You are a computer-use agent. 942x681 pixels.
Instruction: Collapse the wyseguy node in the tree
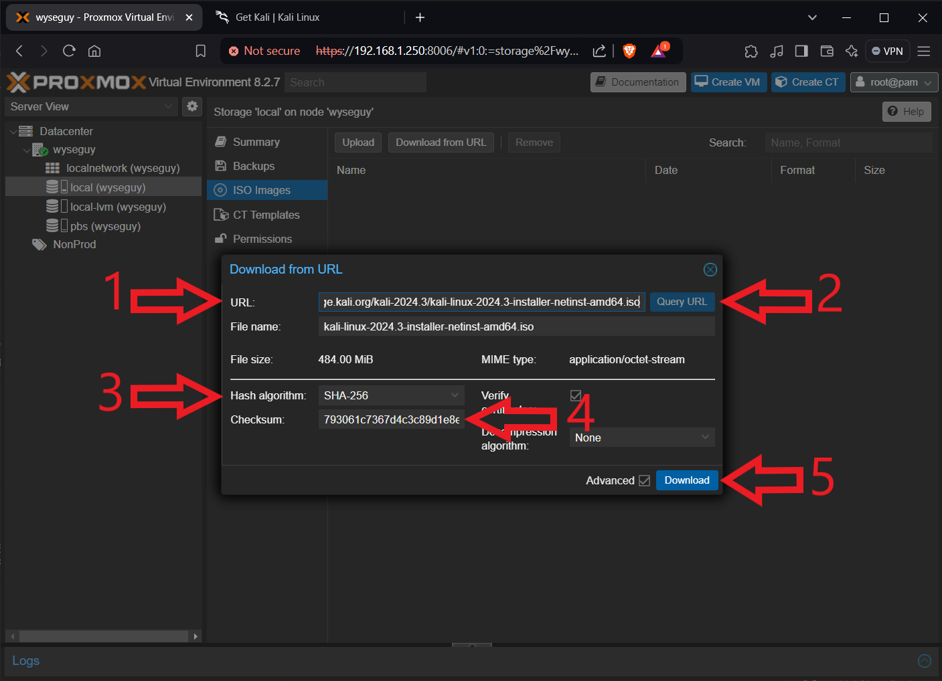pos(27,150)
